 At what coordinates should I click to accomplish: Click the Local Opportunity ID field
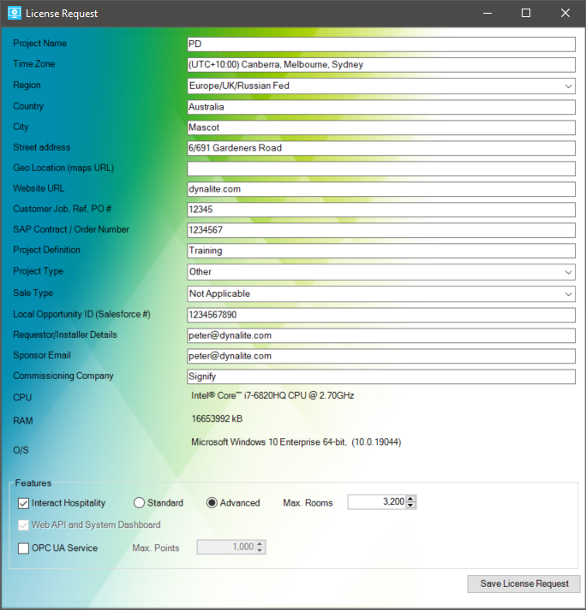[381, 315]
